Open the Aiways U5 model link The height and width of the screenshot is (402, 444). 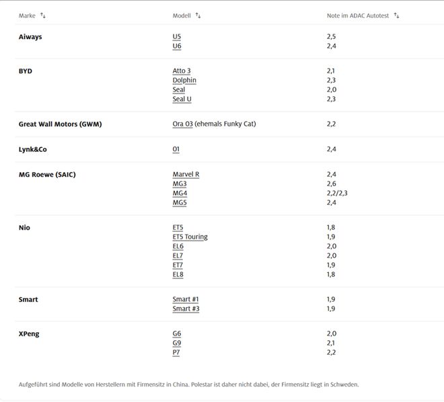(x=177, y=37)
